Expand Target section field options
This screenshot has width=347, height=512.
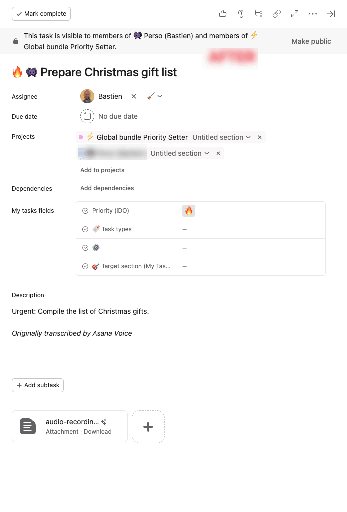(85, 266)
